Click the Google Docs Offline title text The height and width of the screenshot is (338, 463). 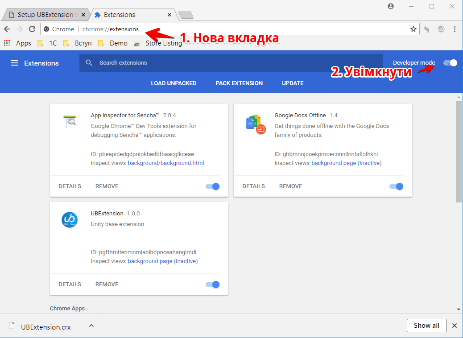[x=300, y=115]
